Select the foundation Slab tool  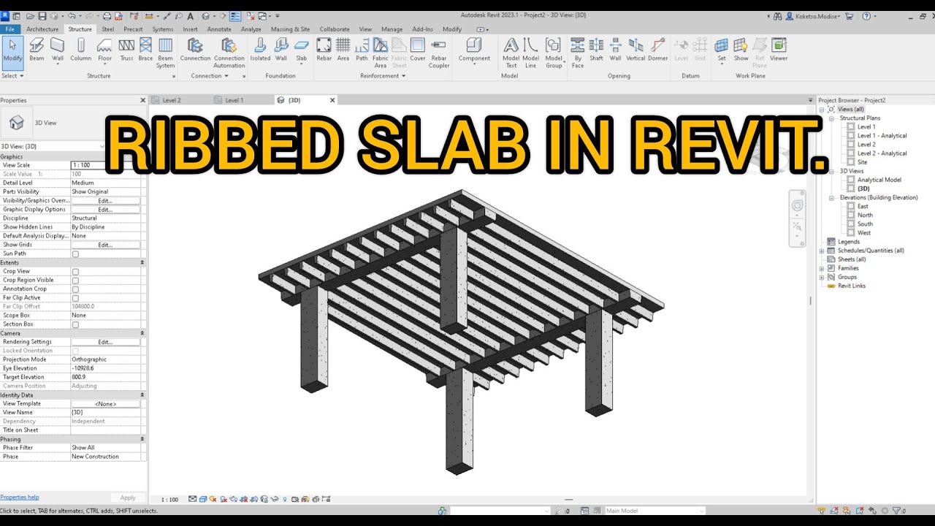(x=301, y=49)
